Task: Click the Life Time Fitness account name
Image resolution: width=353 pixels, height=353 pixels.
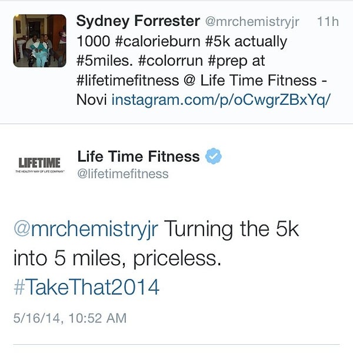Action: pyautogui.click(x=138, y=156)
